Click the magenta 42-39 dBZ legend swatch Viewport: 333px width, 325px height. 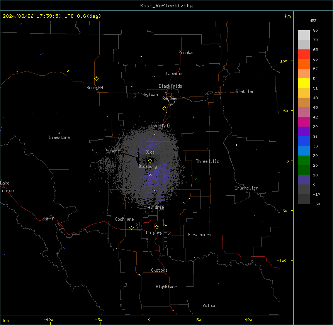[304, 122]
